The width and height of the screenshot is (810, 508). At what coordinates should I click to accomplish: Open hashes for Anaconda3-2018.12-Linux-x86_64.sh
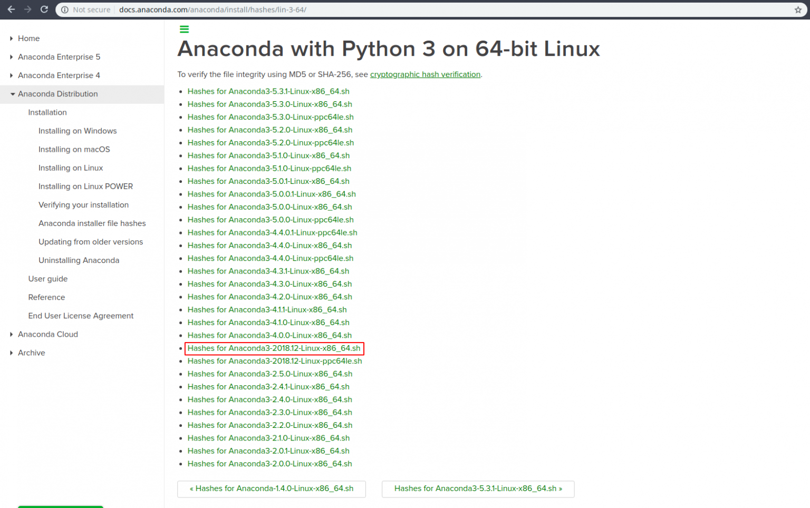tap(274, 348)
